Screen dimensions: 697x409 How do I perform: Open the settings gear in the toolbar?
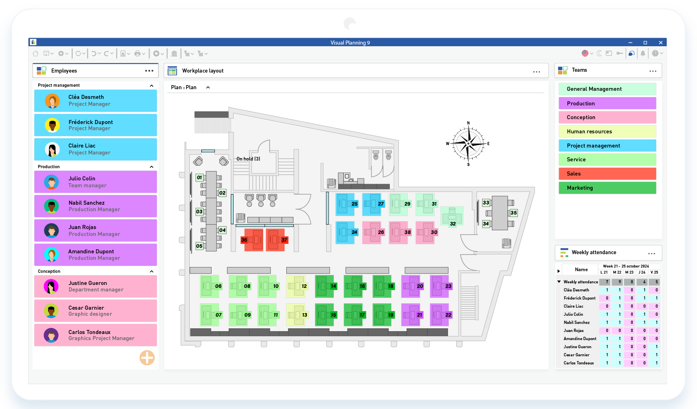pos(156,53)
